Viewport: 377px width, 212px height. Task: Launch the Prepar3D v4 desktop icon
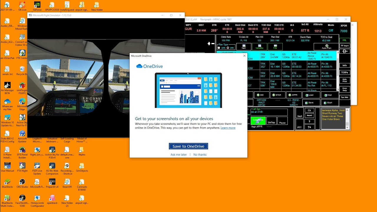coord(52,183)
